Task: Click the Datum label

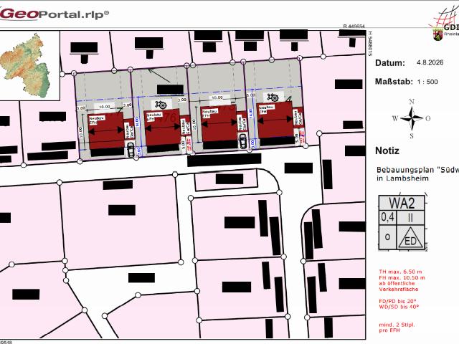Action: pos(390,63)
